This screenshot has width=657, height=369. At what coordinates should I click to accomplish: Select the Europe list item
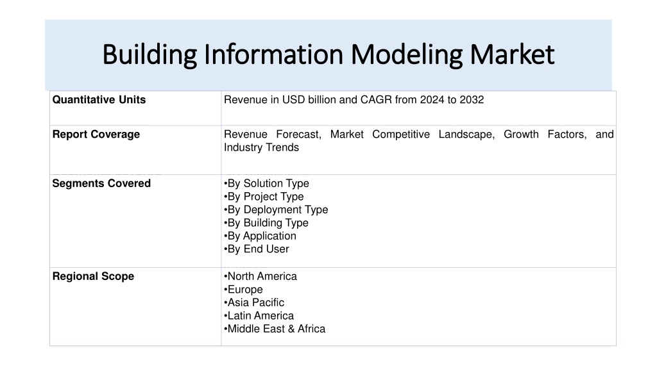[243, 289]
